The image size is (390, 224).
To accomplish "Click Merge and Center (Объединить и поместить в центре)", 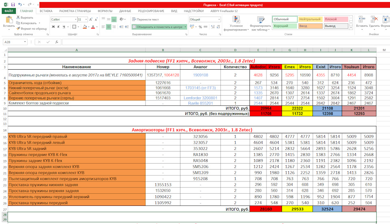I will click(x=158, y=27).
